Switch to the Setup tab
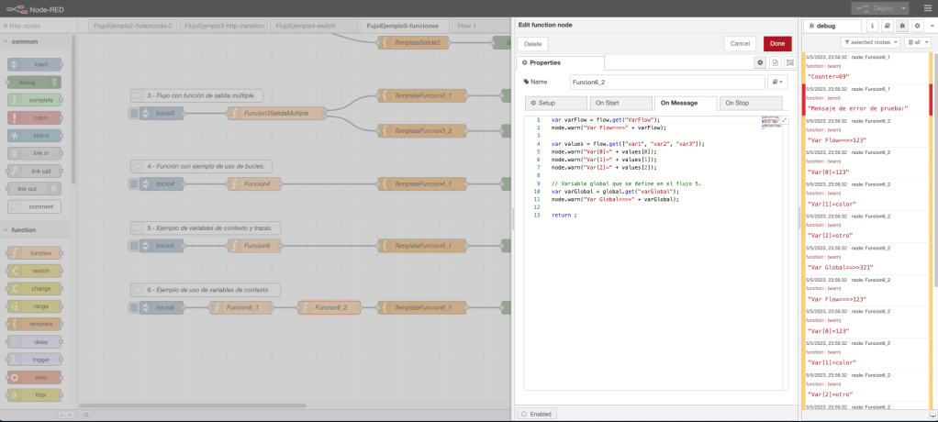This screenshot has width=938, height=422. coord(556,103)
